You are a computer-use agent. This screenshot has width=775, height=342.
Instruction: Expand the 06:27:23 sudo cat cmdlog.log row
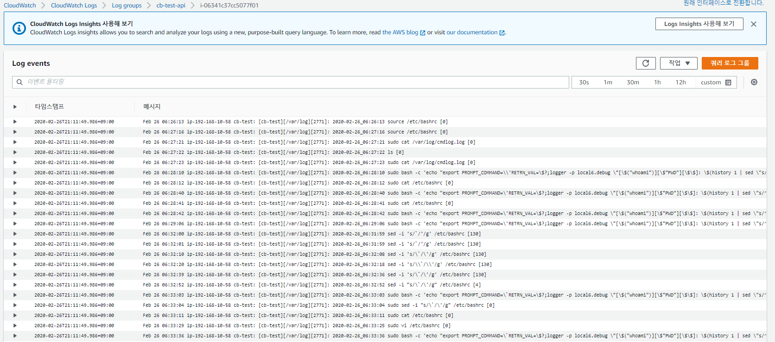tap(15, 163)
